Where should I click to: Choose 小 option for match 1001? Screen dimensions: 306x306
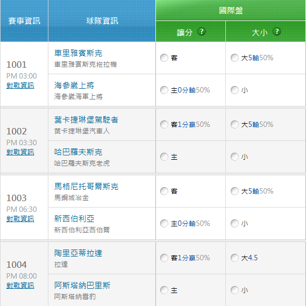pos(234,90)
